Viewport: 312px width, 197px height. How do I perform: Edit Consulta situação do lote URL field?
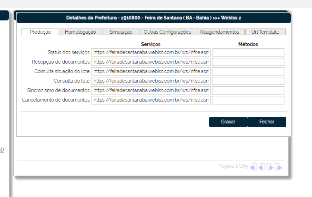point(151,71)
